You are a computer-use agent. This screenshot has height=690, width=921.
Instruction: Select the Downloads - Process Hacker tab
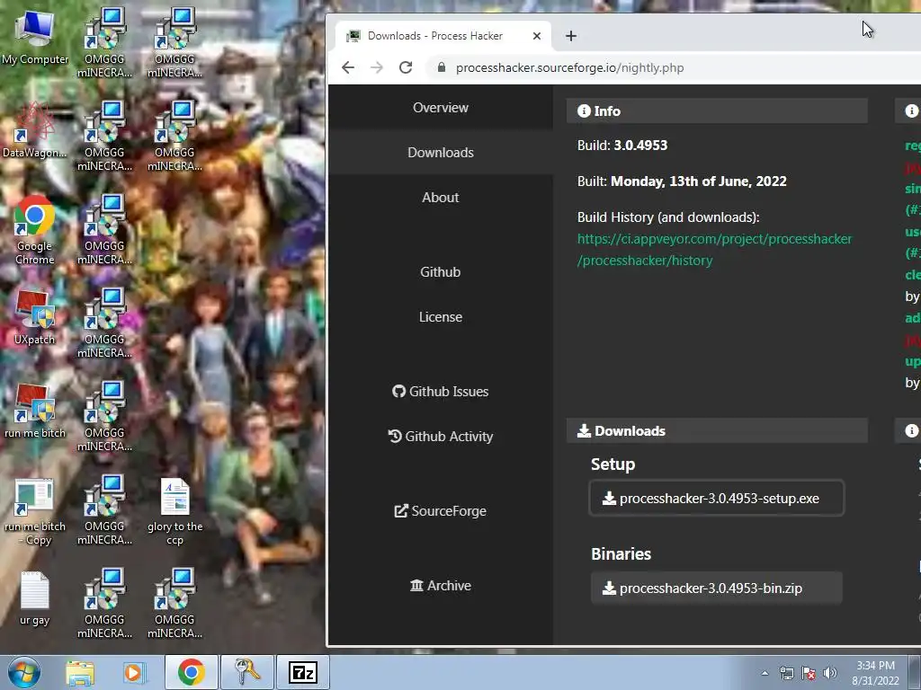[443, 36]
